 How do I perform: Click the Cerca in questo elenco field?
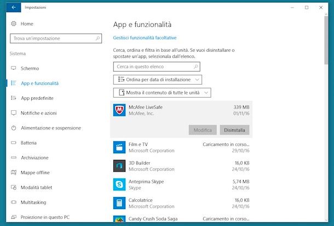[157, 67]
